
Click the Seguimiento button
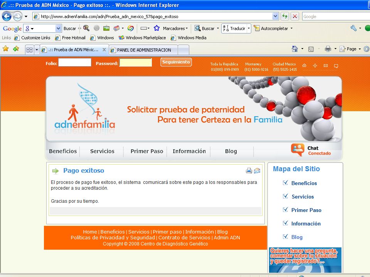click(x=176, y=62)
